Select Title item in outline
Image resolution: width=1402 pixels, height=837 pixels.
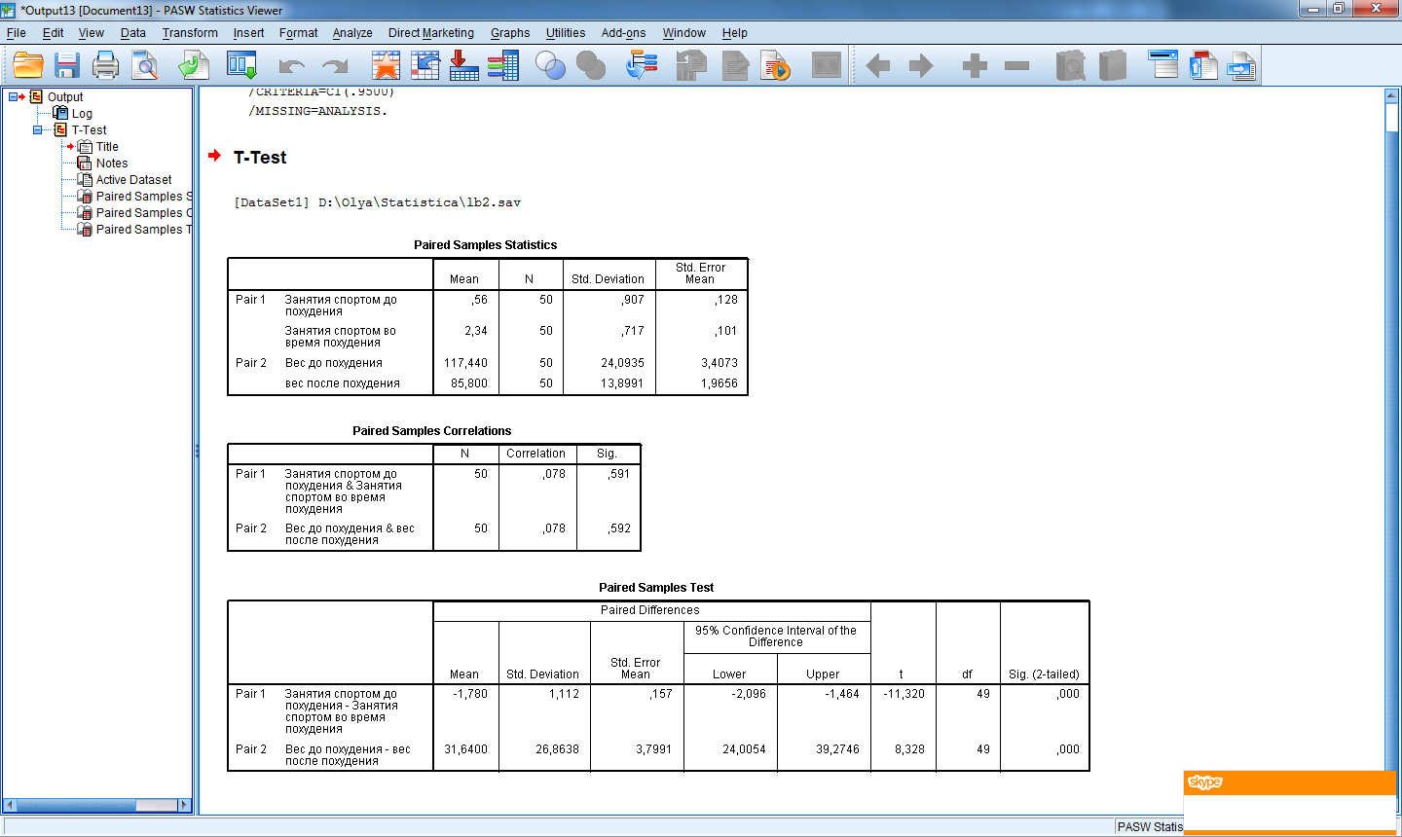click(107, 146)
